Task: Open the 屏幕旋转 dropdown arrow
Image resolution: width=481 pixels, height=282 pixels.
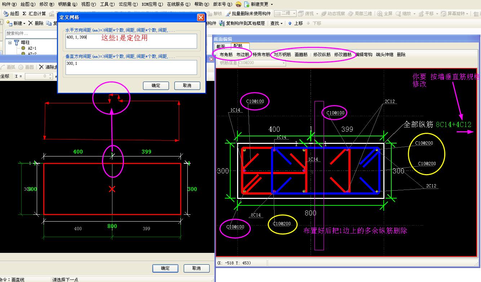Action: 468,14
